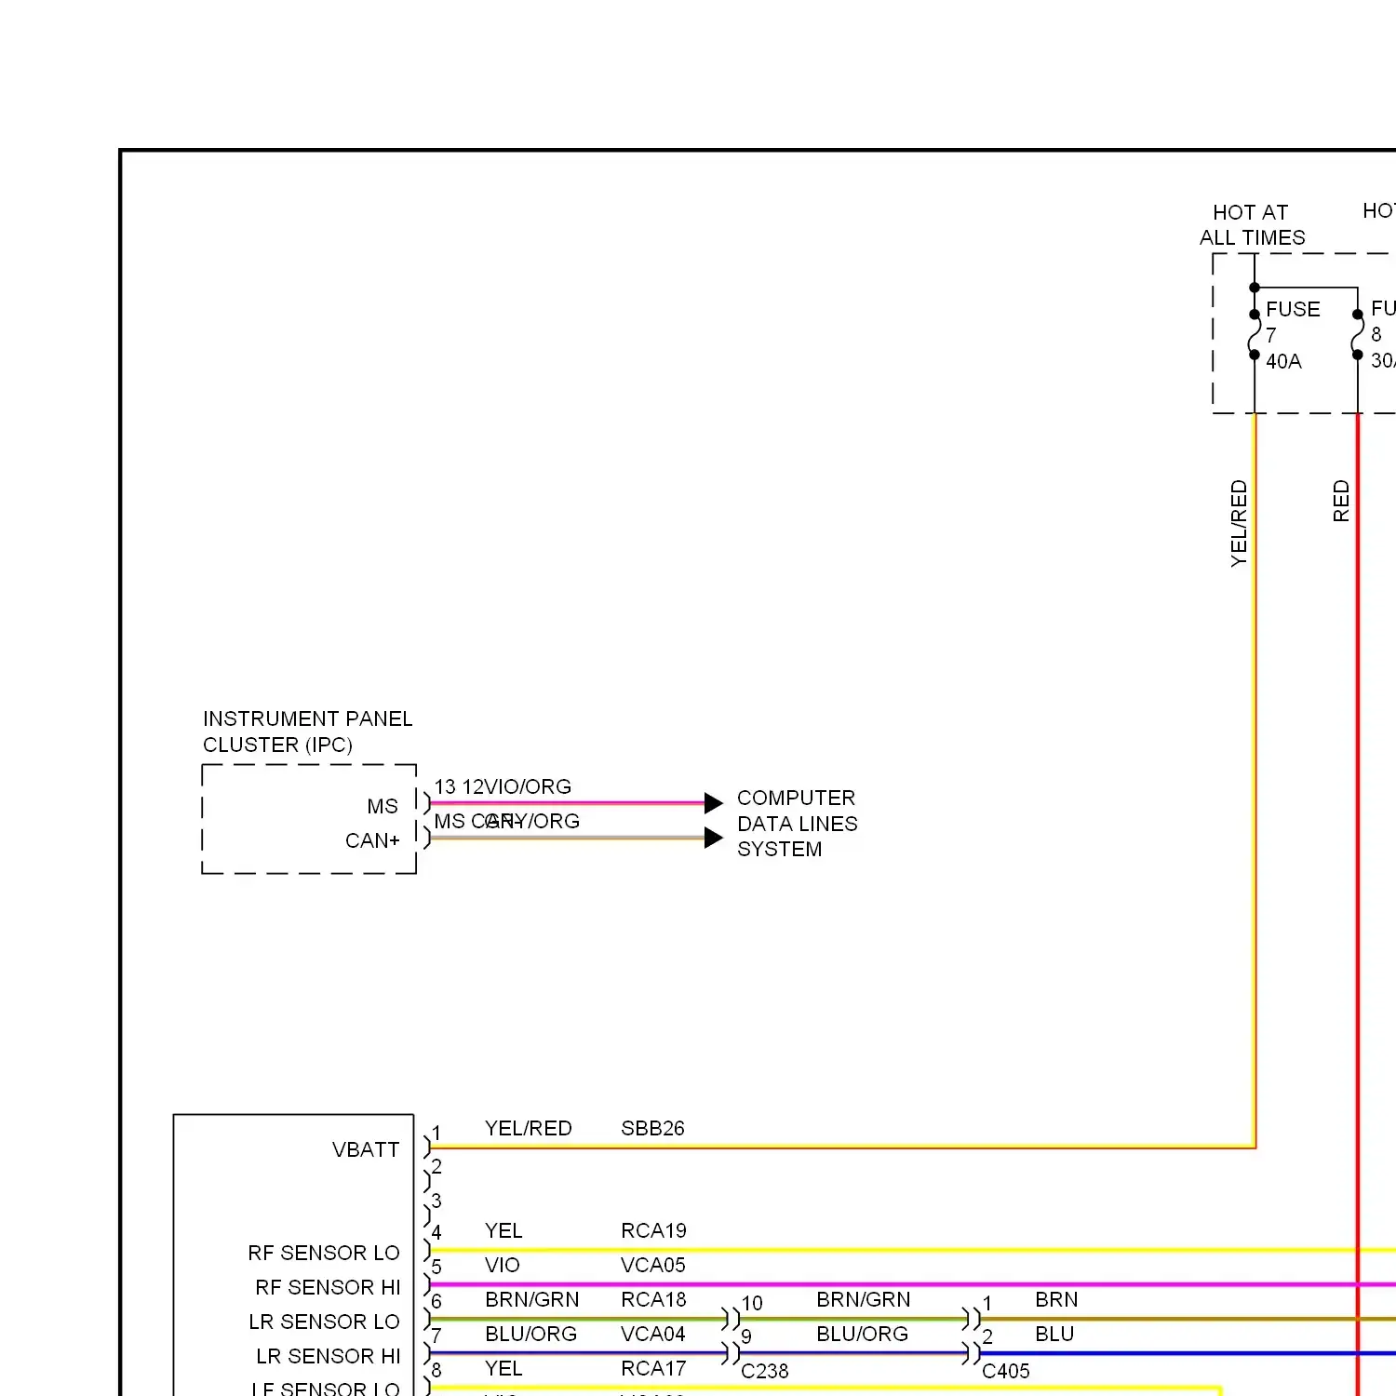Click the "HOT AT ALL TIMES" label

1252,225
